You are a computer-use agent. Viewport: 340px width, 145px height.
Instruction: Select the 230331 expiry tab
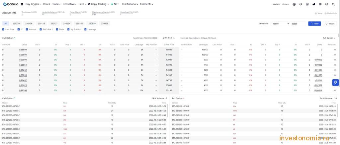point(79,24)
